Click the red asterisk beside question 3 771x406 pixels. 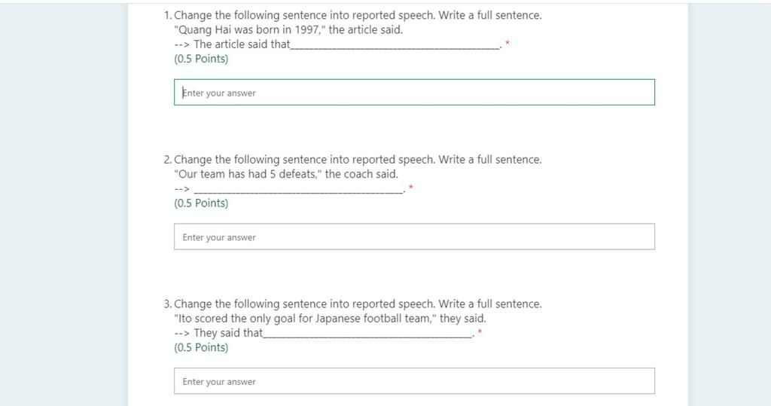pyautogui.click(x=480, y=331)
